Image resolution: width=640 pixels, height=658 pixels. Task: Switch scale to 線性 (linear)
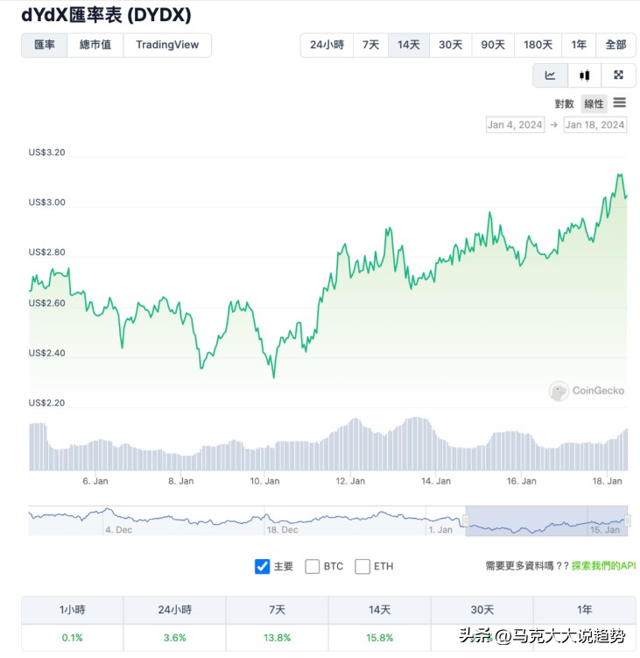click(x=594, y=103)
